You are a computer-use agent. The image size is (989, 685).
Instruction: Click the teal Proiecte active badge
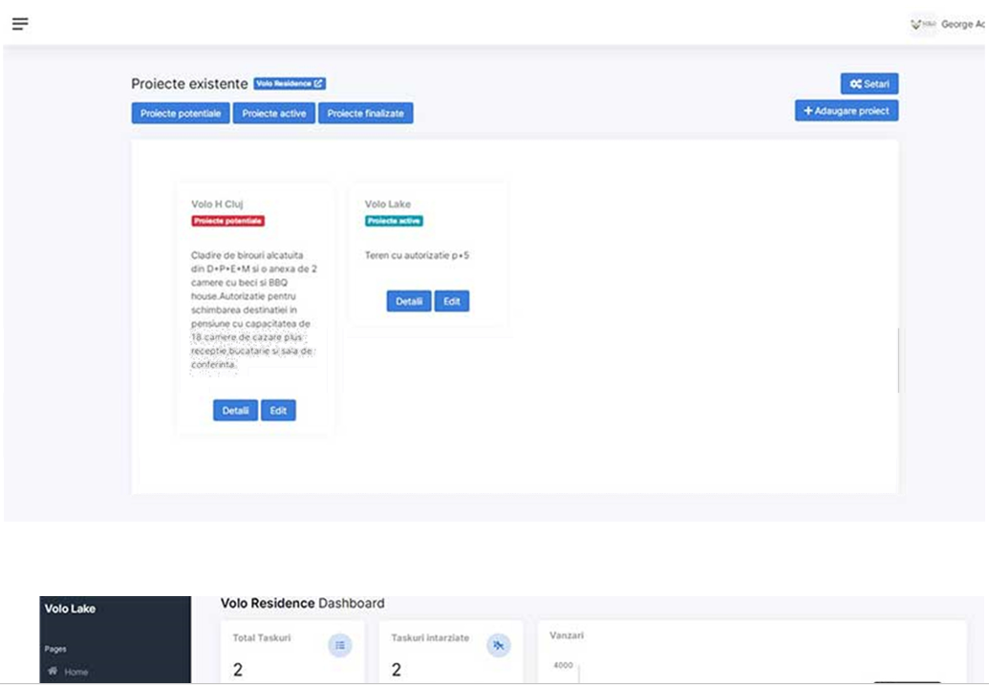394,221
